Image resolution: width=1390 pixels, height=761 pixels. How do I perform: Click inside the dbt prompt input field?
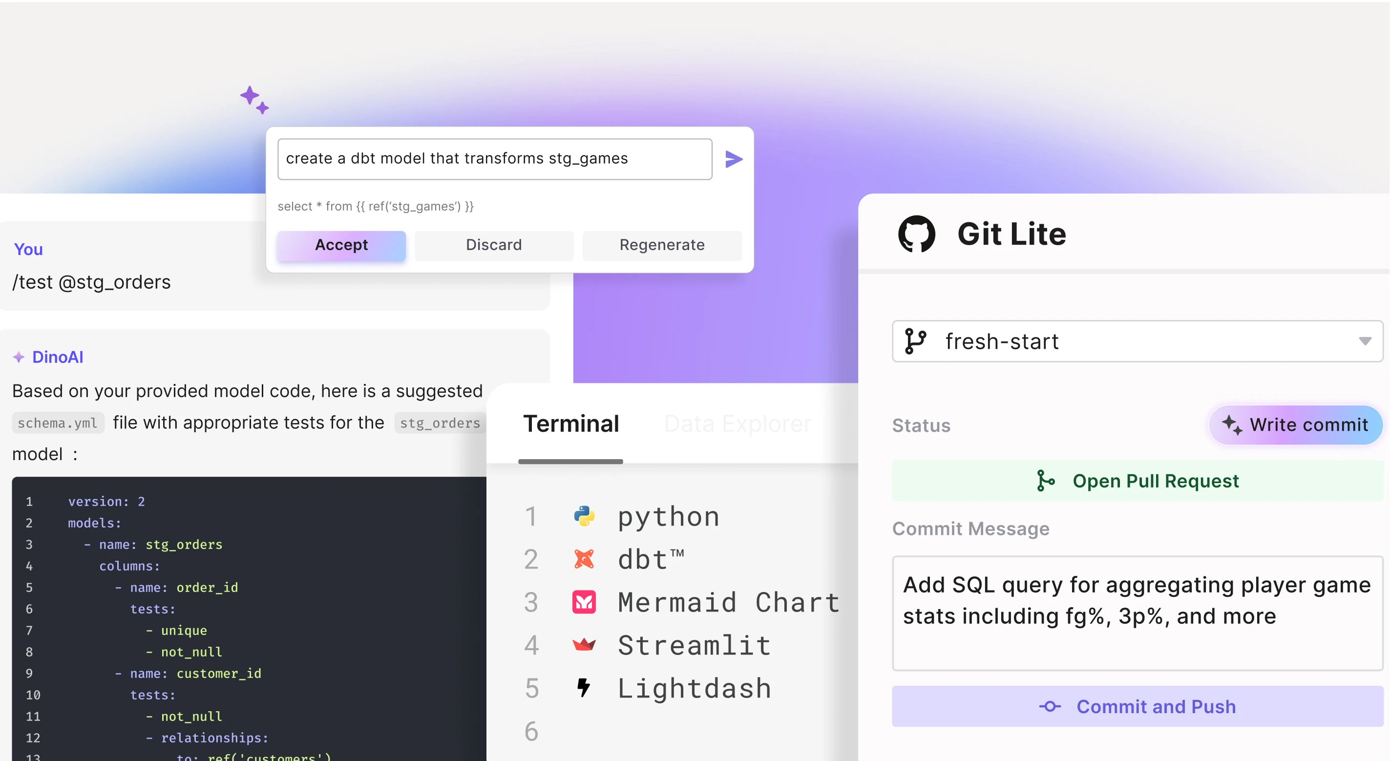click(494, 159)
